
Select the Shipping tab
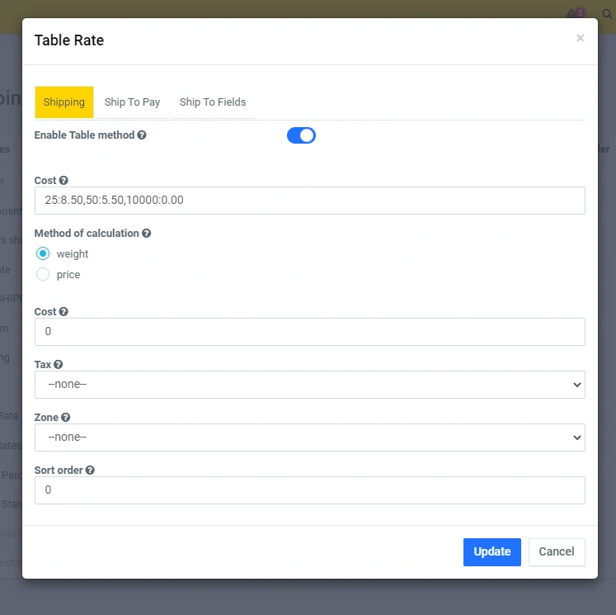64,102
